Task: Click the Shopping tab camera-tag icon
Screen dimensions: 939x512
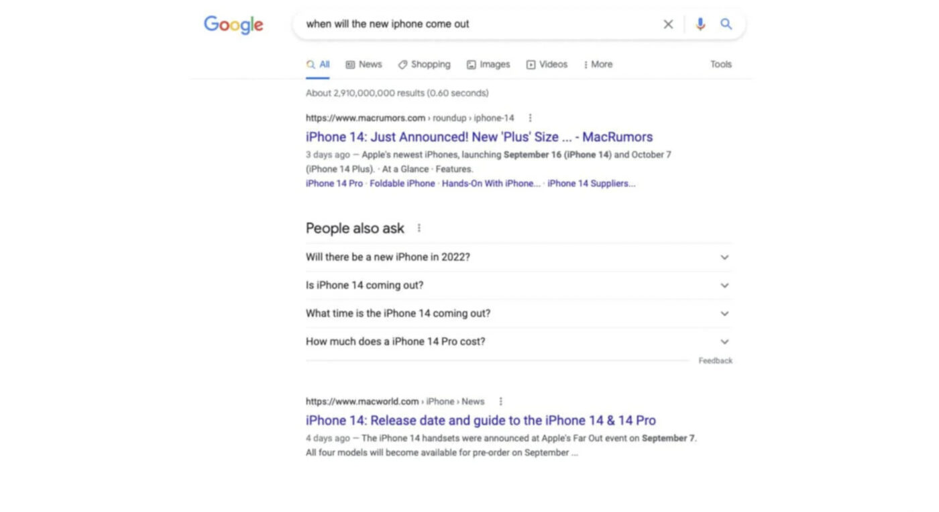Action: point(402,64)
